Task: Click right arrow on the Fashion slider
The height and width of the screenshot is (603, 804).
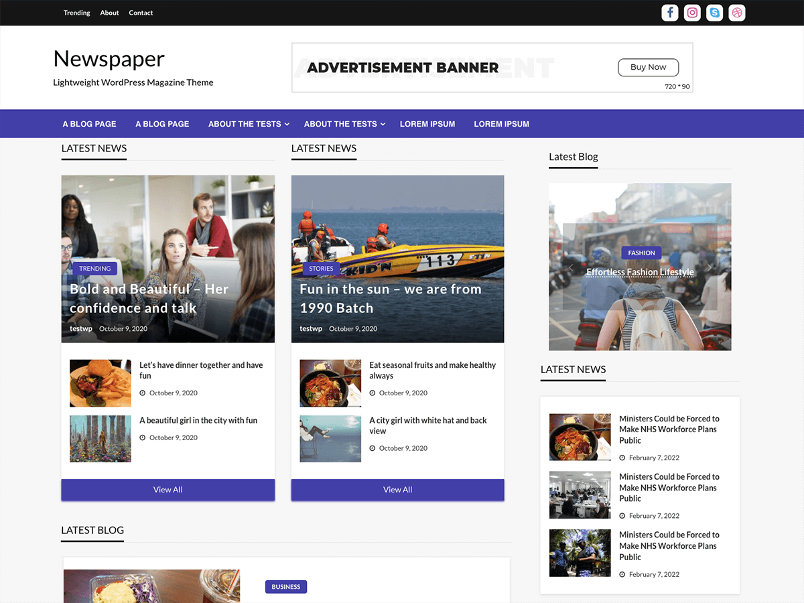Action: coord(710,267)
